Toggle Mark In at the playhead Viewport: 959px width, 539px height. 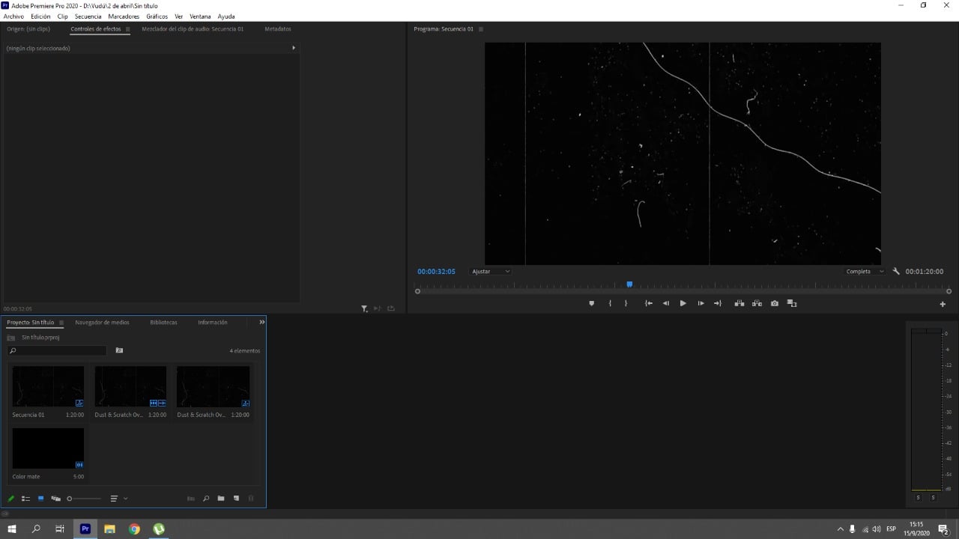tap(609, 303)
